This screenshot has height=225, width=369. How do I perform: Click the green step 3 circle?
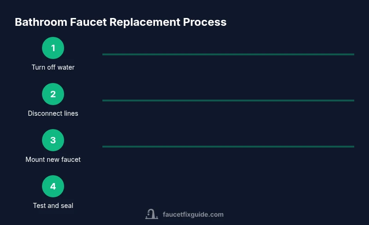(53, 140)
